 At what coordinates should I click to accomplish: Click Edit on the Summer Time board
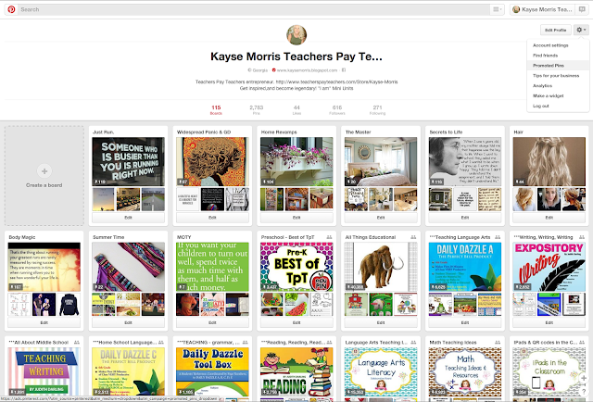click(x=128, y=322)
